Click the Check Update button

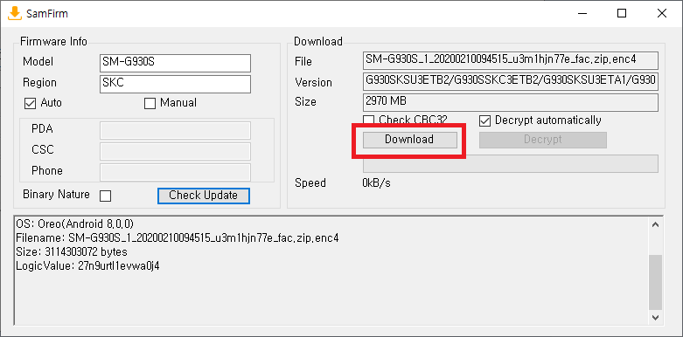[204, 196]
